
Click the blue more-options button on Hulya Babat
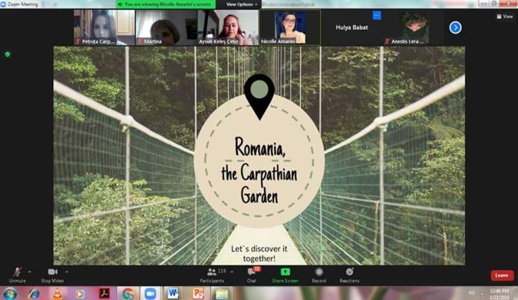click(377, 16)
